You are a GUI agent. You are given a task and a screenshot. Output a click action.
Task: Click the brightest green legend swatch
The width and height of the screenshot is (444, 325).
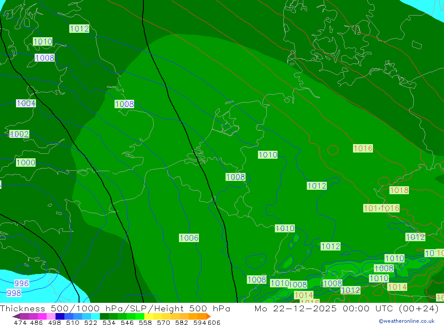click(140, 316)
